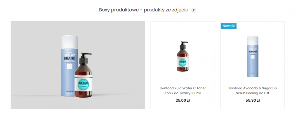The width and height of the screenshot is (299, 118).
Task: Click the SPRAY BRAND text on large can
Action: [69, 57]
